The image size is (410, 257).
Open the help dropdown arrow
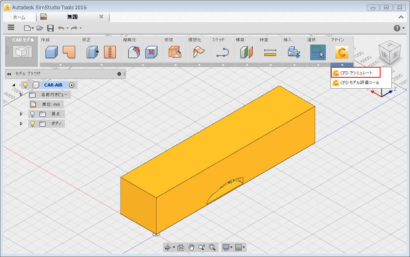click(404, 28)
